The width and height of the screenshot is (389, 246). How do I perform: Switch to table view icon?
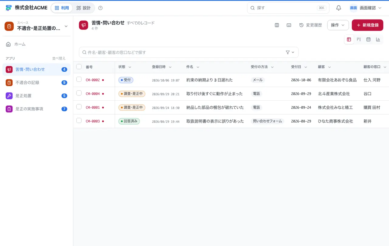click(349, 39)
